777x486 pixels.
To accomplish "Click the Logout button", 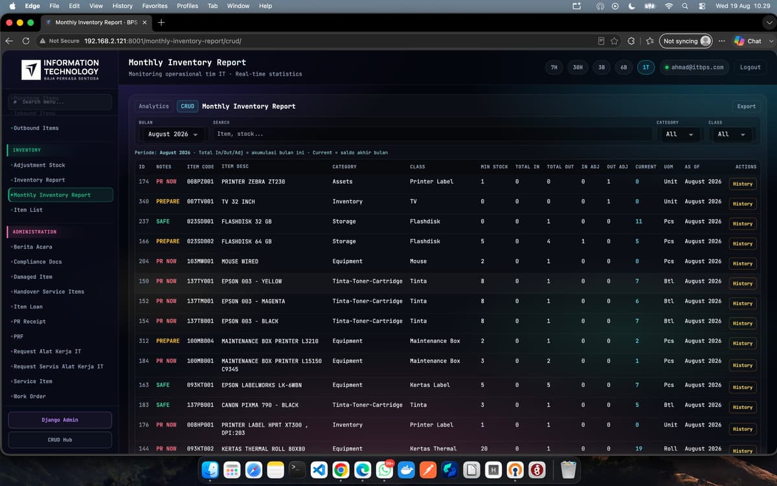I will (x=750, y=67).
